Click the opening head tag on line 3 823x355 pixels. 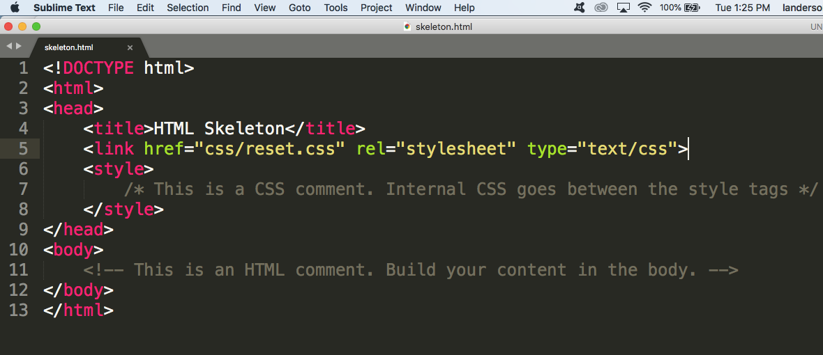(73, 109)
